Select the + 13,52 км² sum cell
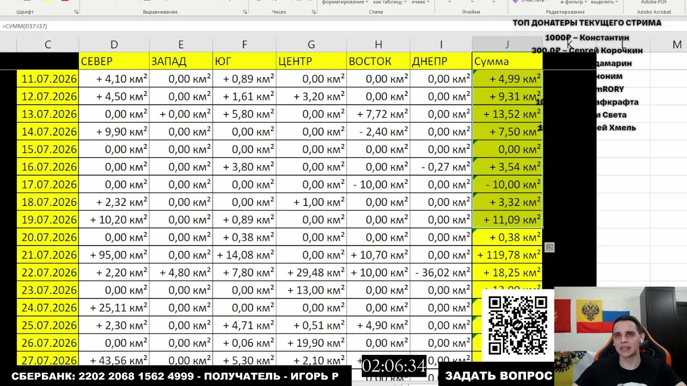The height and width of the screenshot is (386, 687). point(507,114)
